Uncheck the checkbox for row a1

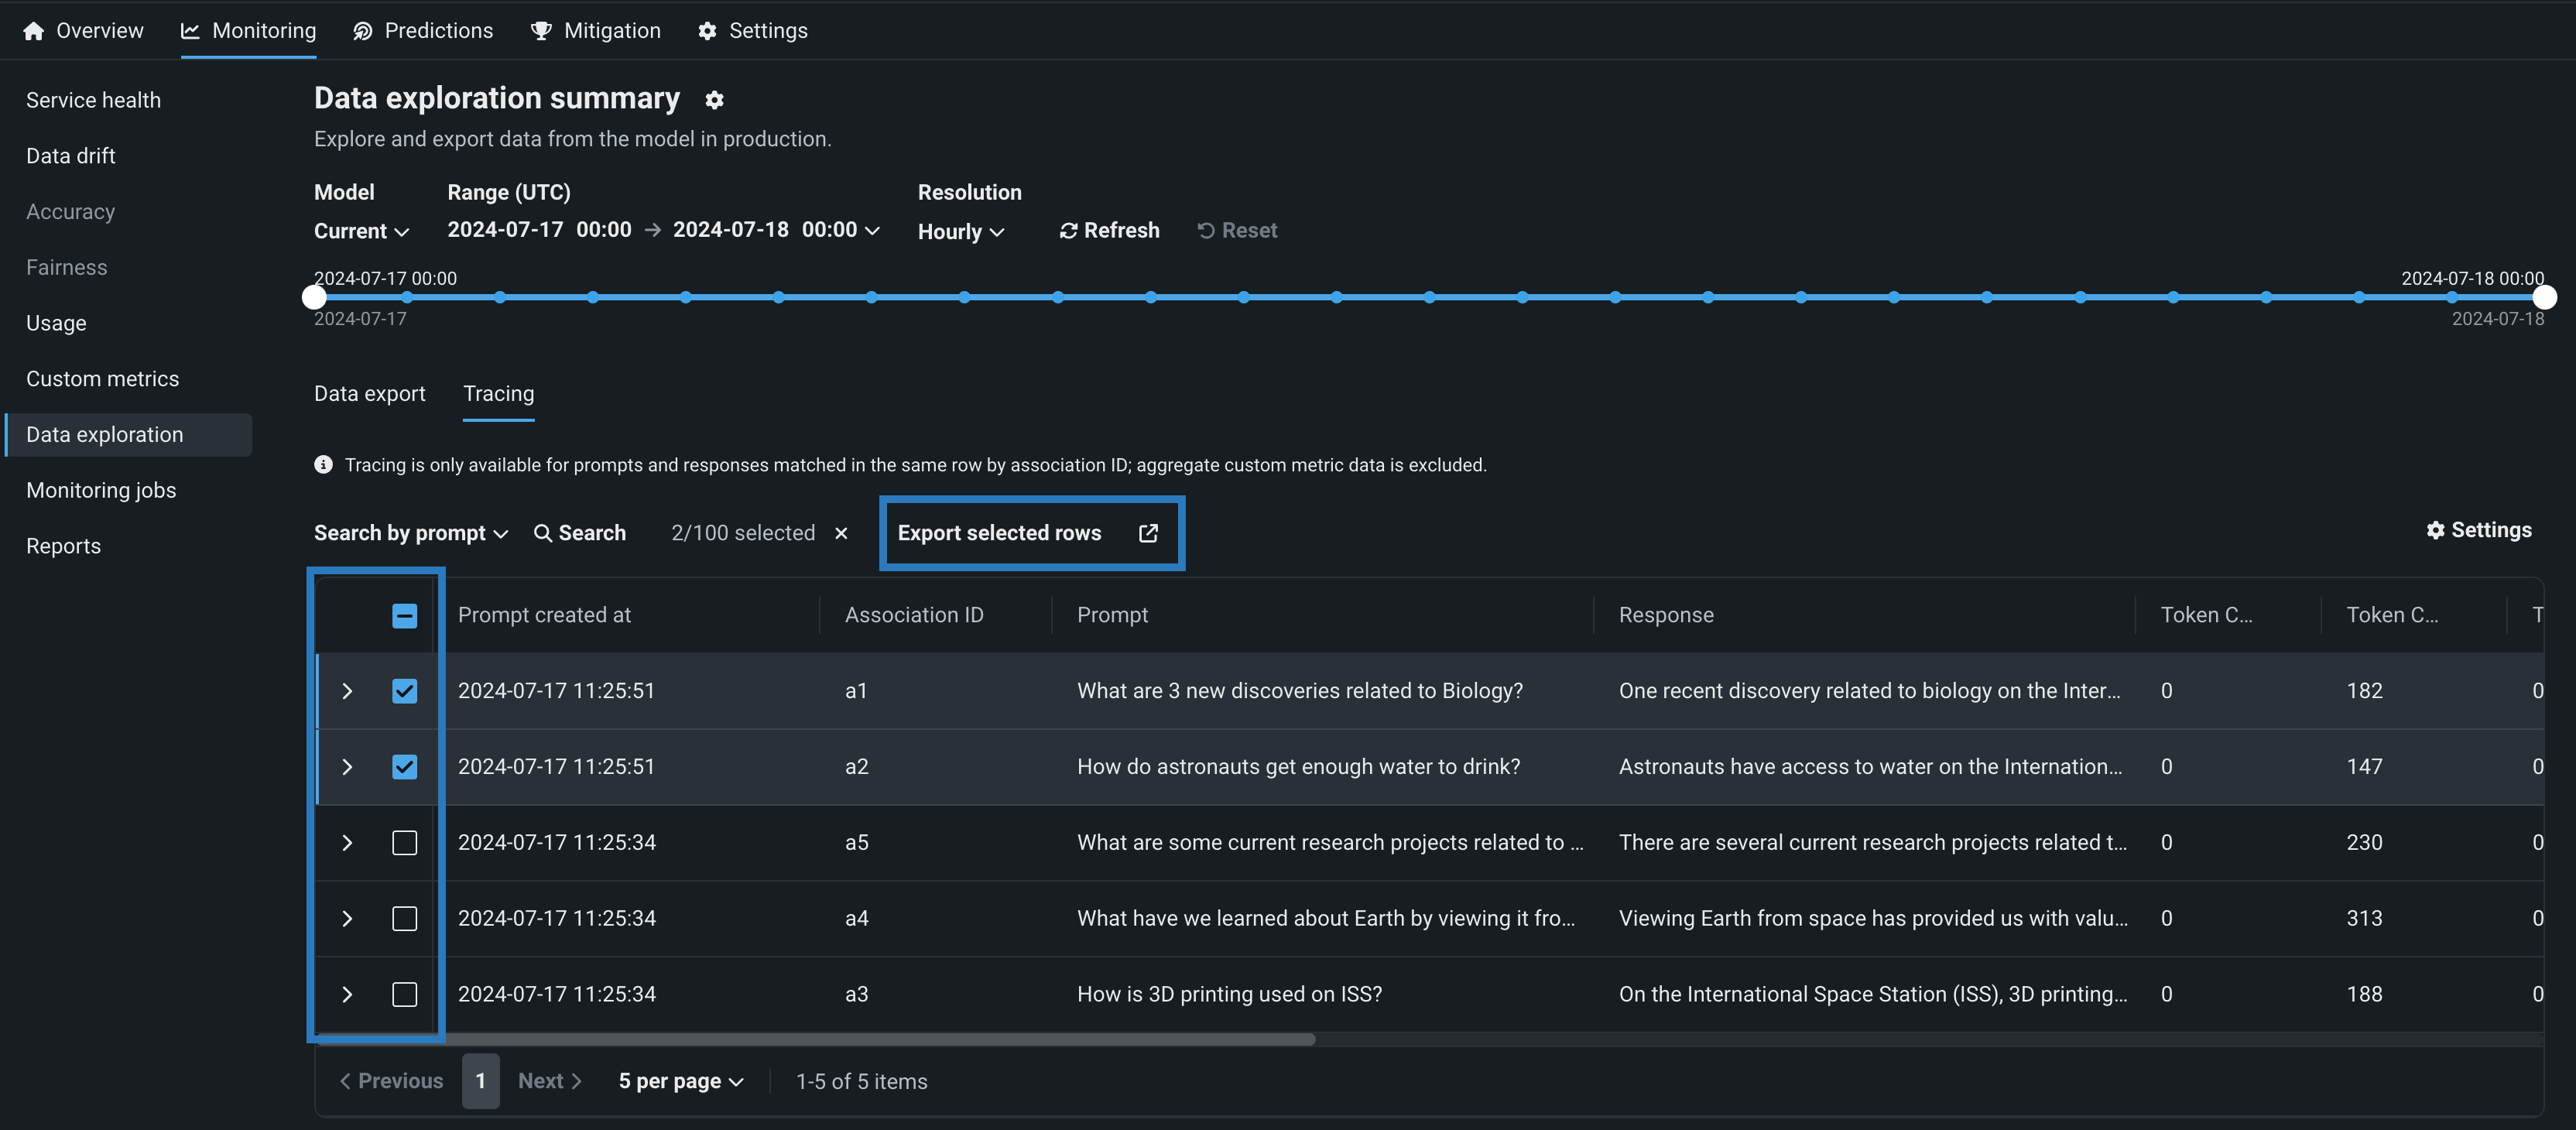(x=404, y=691)
